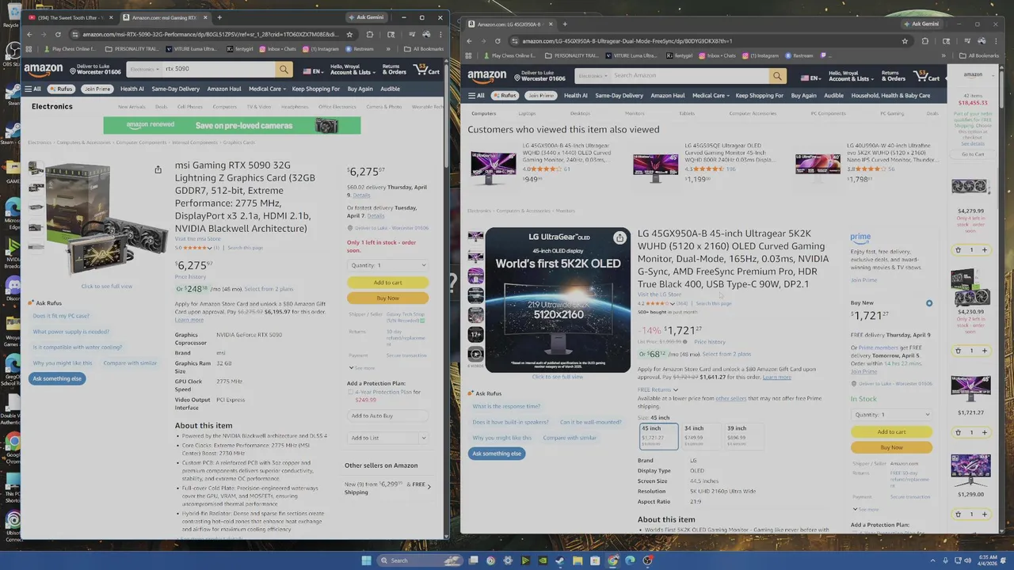Screen dimensions: 1014x570
Task: Open the Rufus chip in the right window
Action: tap(505, 96)
